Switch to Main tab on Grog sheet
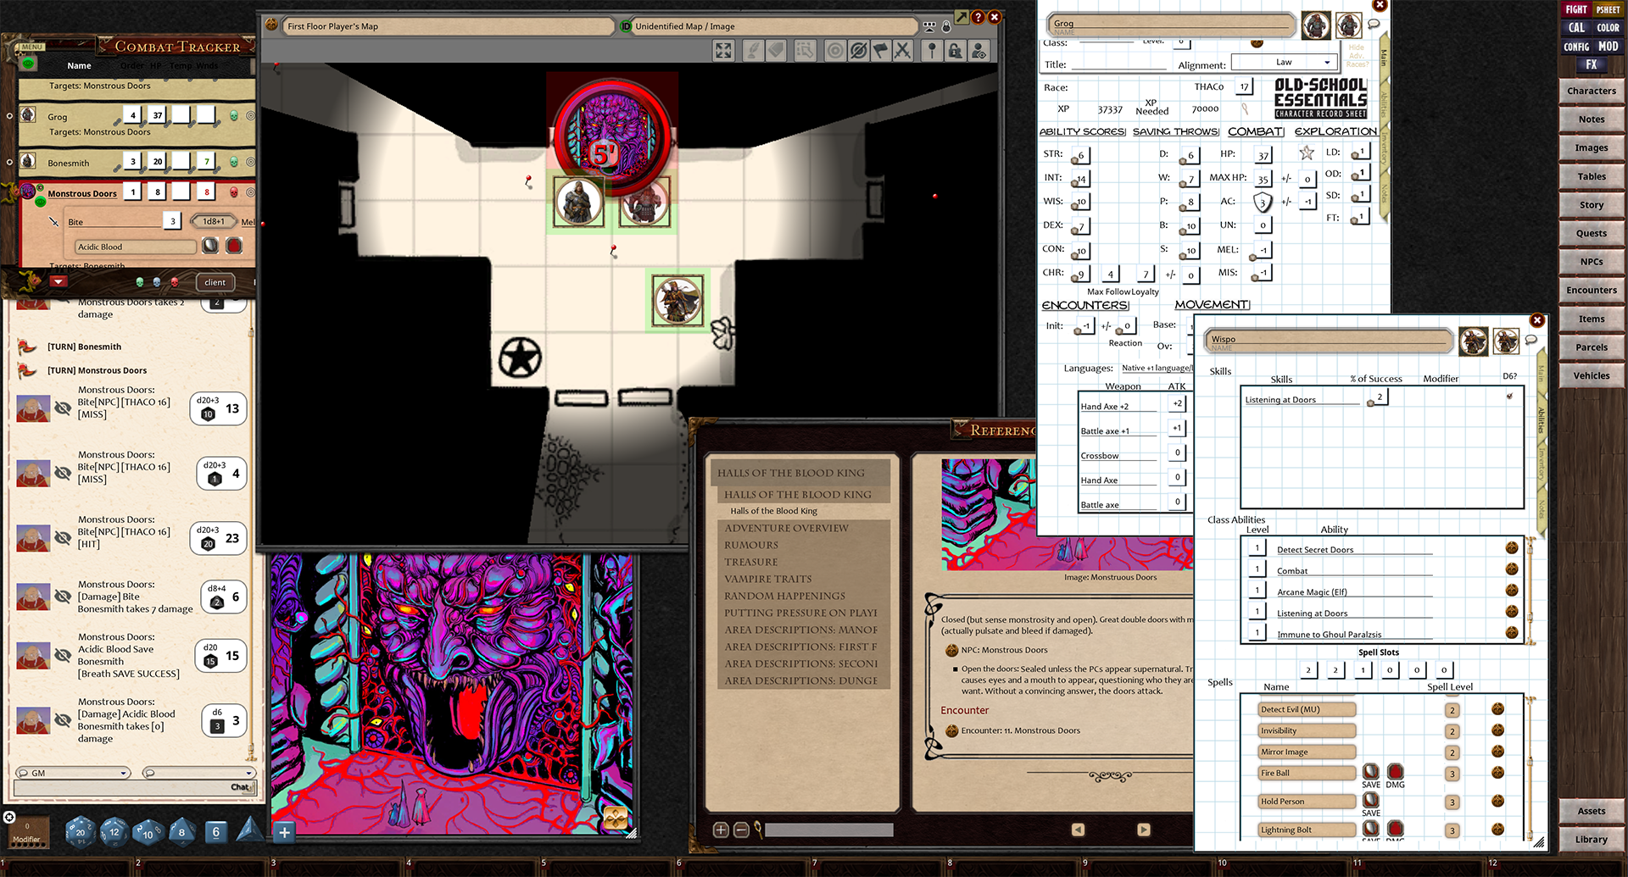Viewport: 1628px width, 877px height. pyautogui.click(x=1383, y=58)
